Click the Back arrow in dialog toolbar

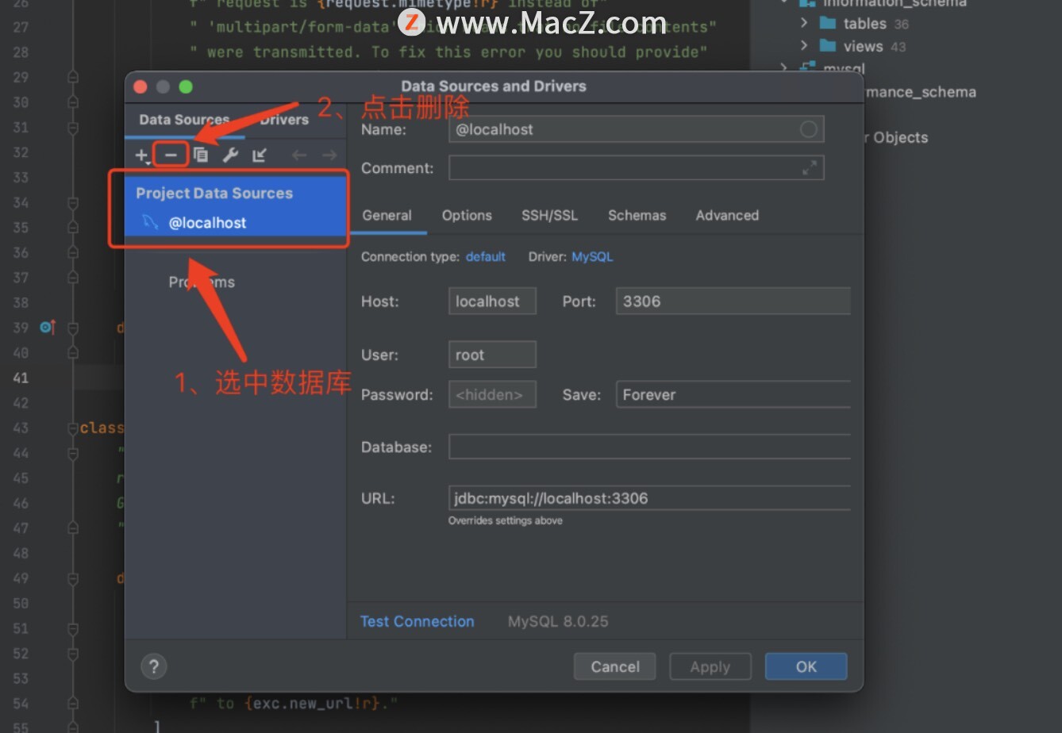[x=299, y=155]
